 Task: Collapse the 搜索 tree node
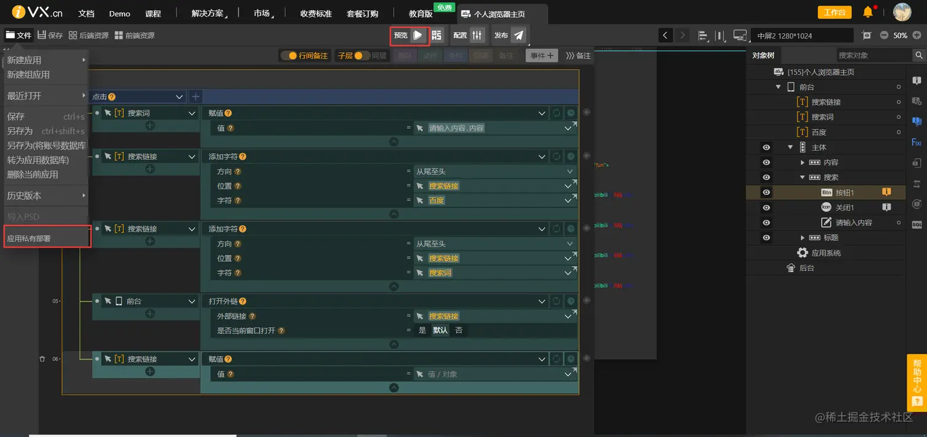803,177
